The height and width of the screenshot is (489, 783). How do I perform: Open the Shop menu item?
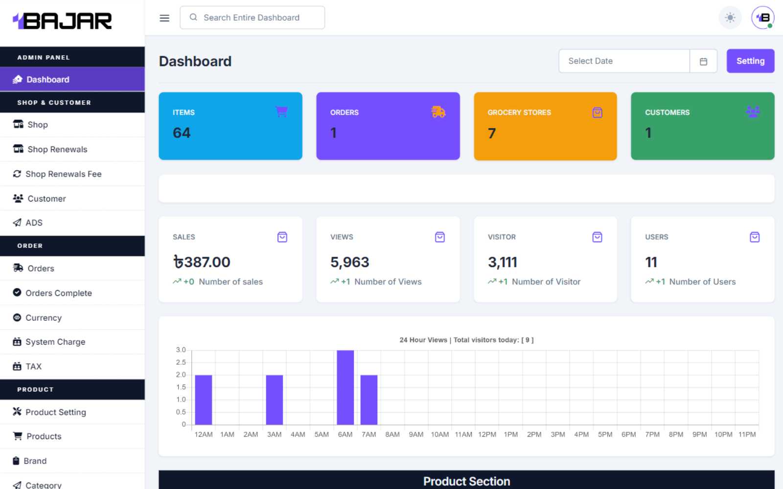(72, 125)
